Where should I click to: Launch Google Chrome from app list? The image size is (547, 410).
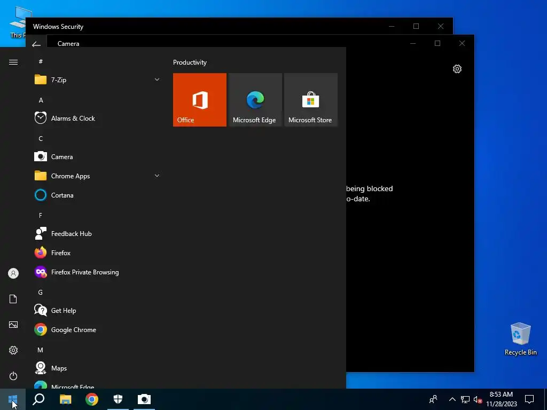pyautogui.click(x=97, y=329)
